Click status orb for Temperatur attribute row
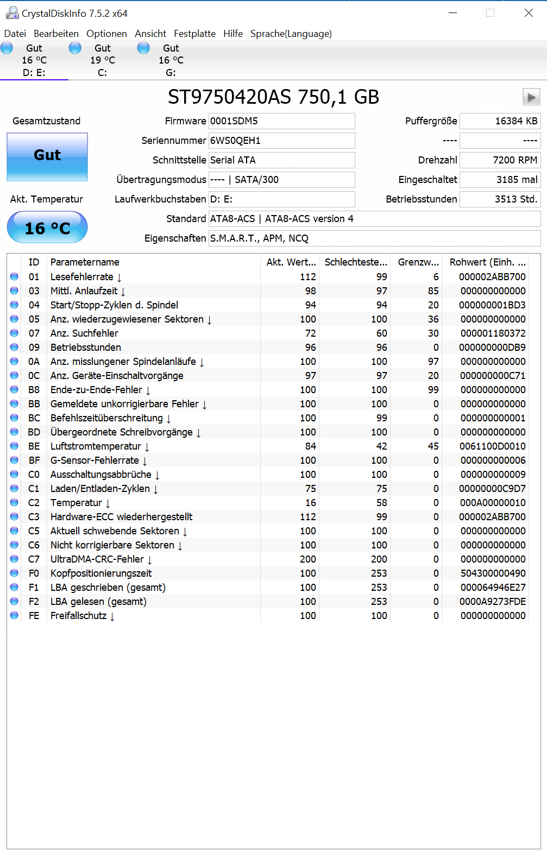 (x=14, y=503)
